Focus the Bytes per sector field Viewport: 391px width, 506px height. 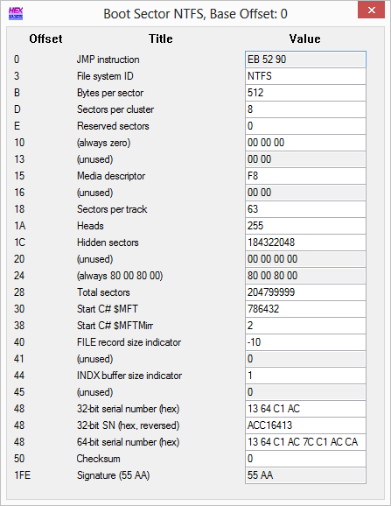(305, 93)
